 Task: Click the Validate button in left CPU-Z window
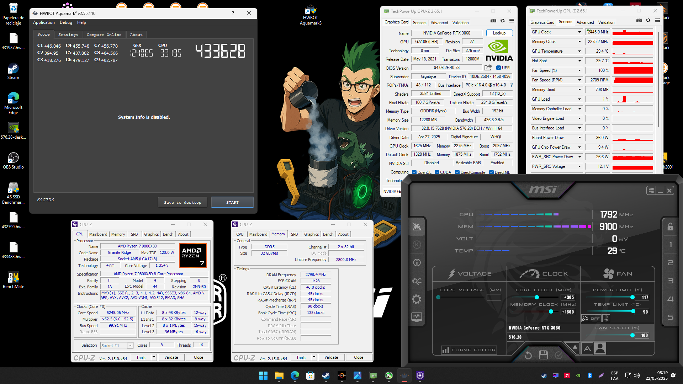point(171,357)
